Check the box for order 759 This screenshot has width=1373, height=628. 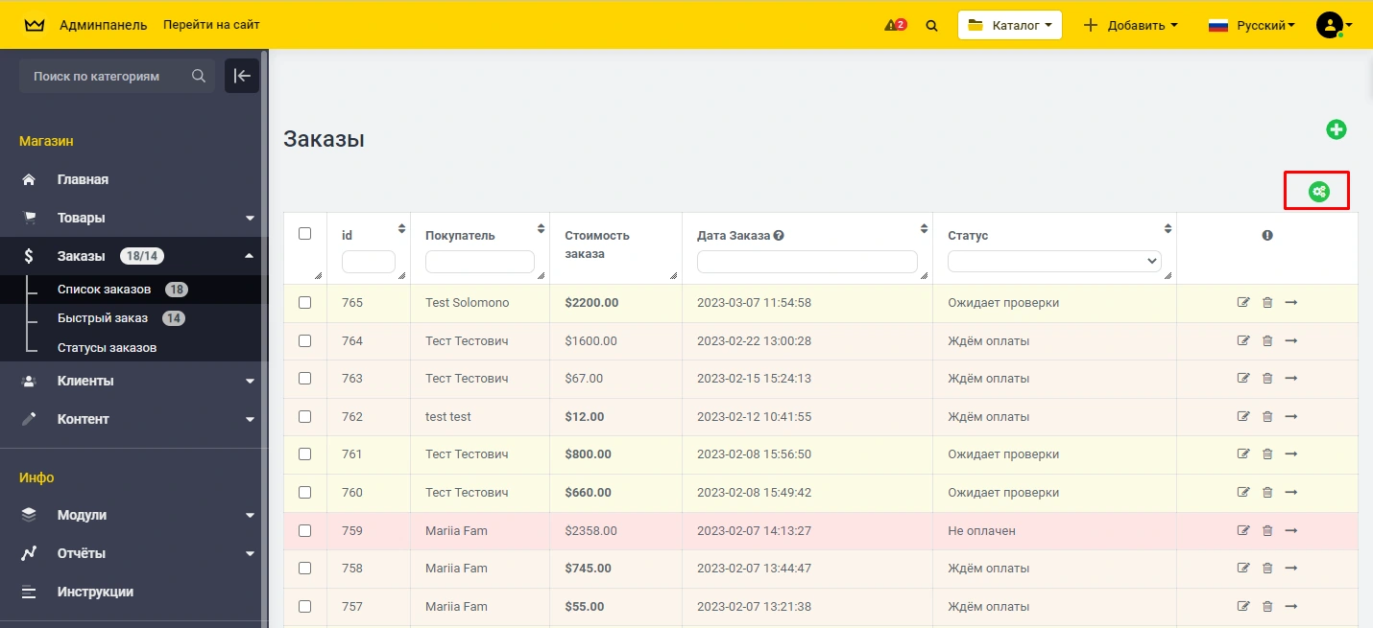coord(305,530)
